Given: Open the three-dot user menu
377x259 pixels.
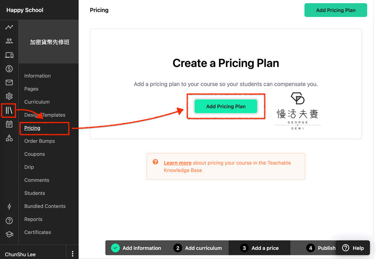Looking at the screenshot, I should [x=72, y=254].
